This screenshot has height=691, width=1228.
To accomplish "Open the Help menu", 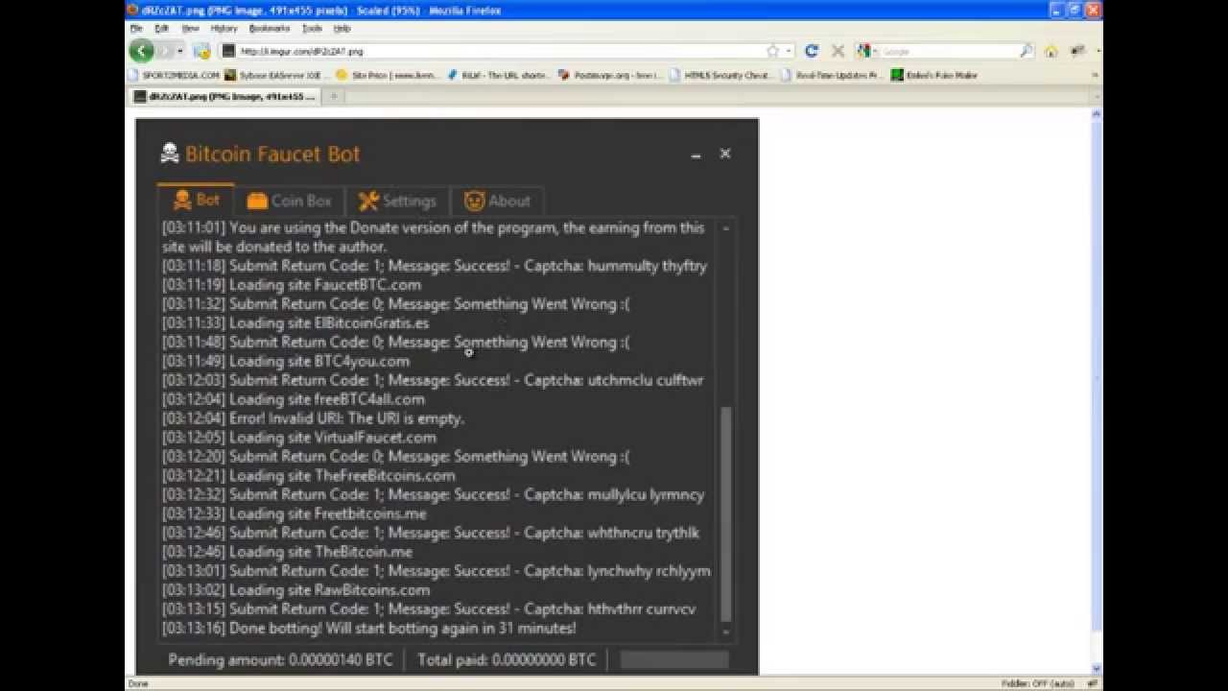I will click(x=342, y=29).
